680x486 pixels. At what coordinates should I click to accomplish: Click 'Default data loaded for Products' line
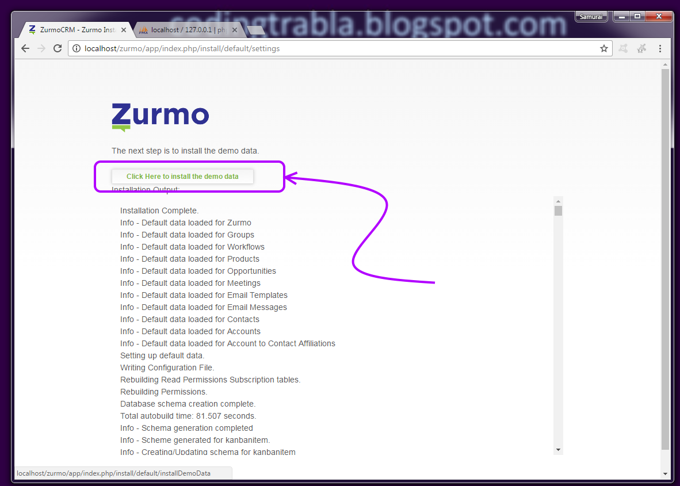pyautogui.click(x=189, y=259)
